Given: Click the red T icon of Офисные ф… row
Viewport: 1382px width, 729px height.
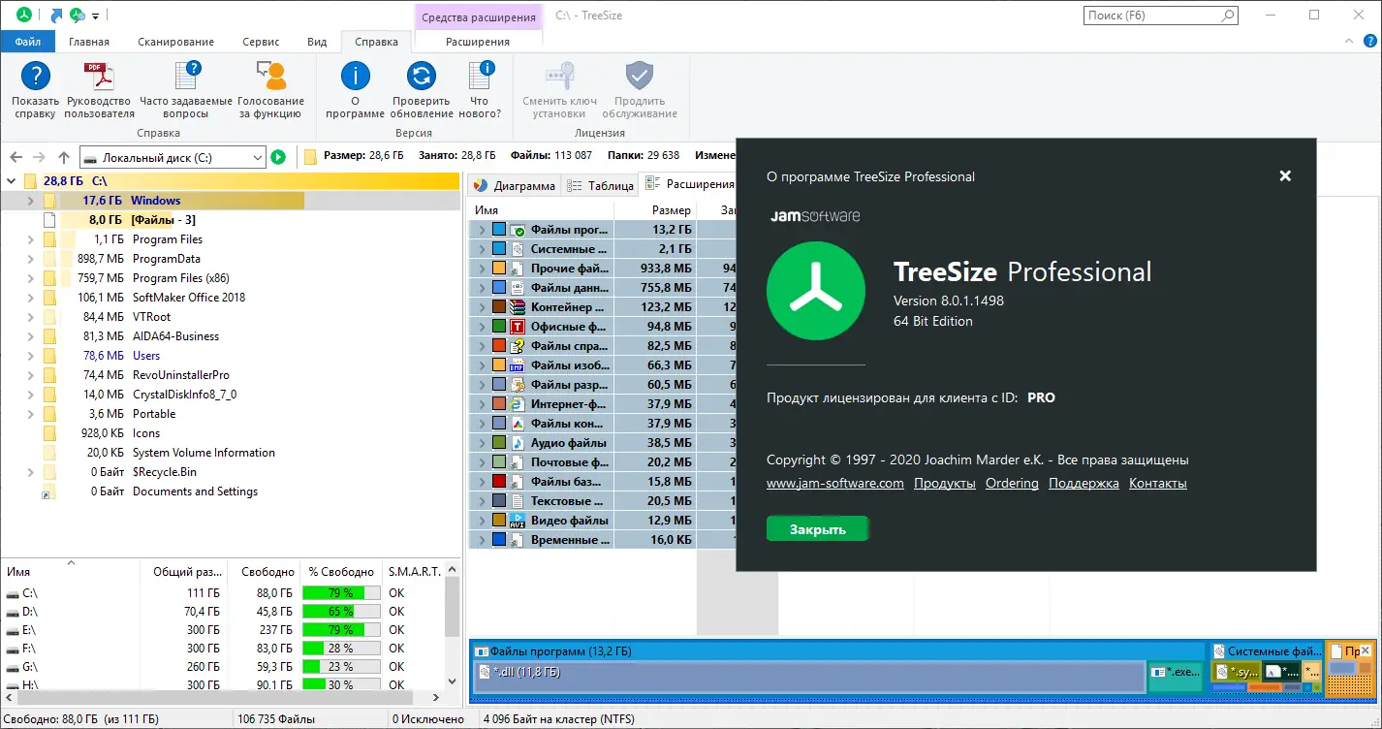Looking at the screenshot, I should click(x=518, y=327).
